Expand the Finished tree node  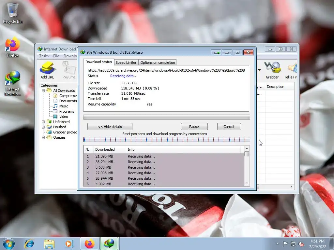[43, 127]
